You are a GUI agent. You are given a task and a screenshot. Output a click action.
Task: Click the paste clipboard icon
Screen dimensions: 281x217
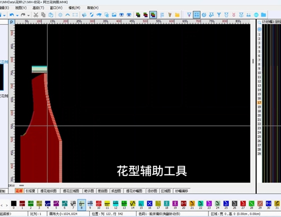click(51, 15)
